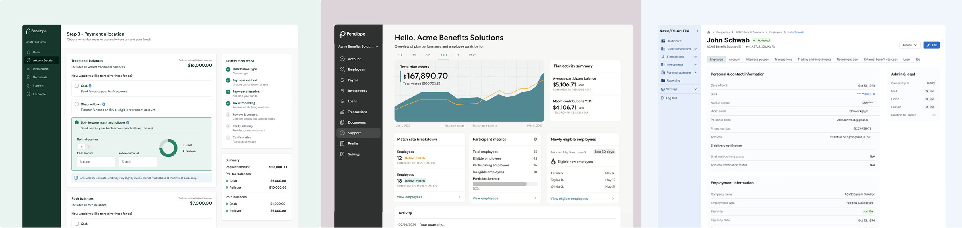
Task: Expand the Plan management menu
Action: tap(679, 72)
